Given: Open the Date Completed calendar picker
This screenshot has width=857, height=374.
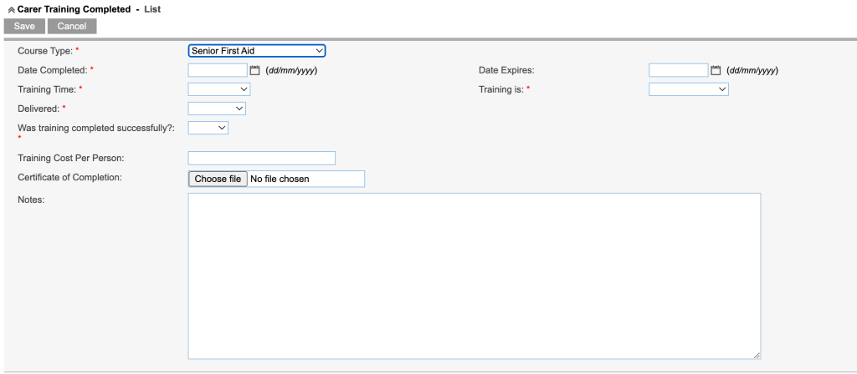Looking at the screenshot, I should 254,70.
